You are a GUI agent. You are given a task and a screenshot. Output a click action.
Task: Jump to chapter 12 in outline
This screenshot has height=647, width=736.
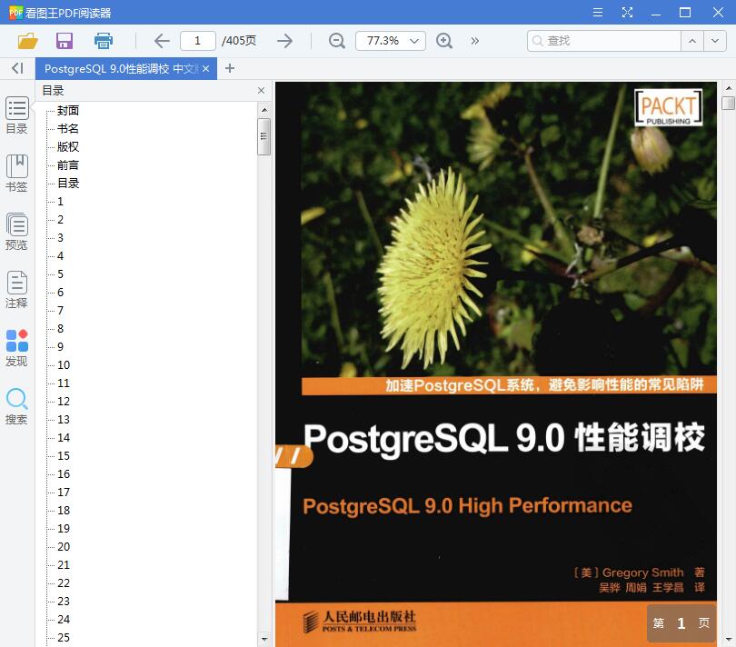click(64, 402)
